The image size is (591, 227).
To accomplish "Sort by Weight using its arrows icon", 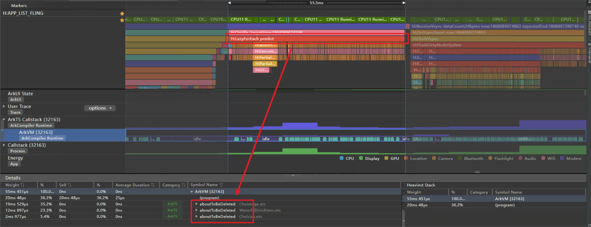I will point(22,185).
